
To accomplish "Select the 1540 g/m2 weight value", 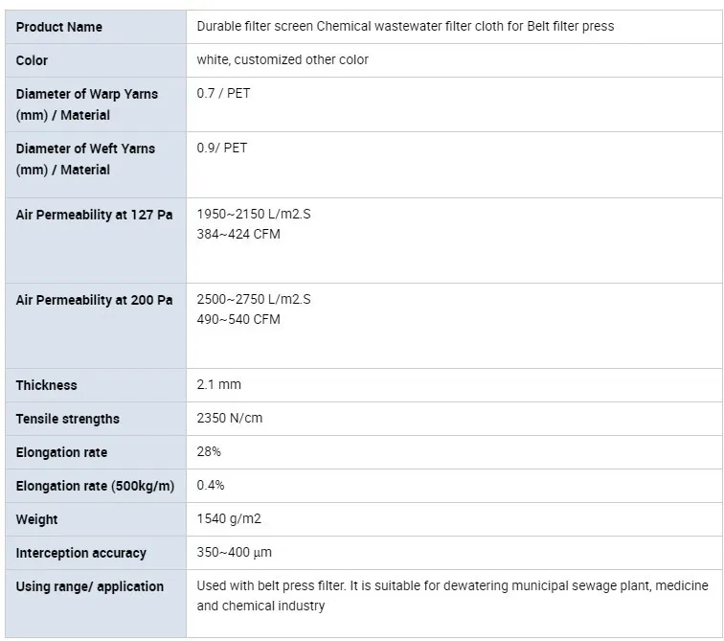I will 229,518.
